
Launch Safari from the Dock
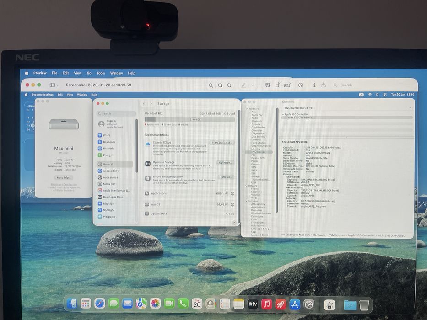pos(100,304)
